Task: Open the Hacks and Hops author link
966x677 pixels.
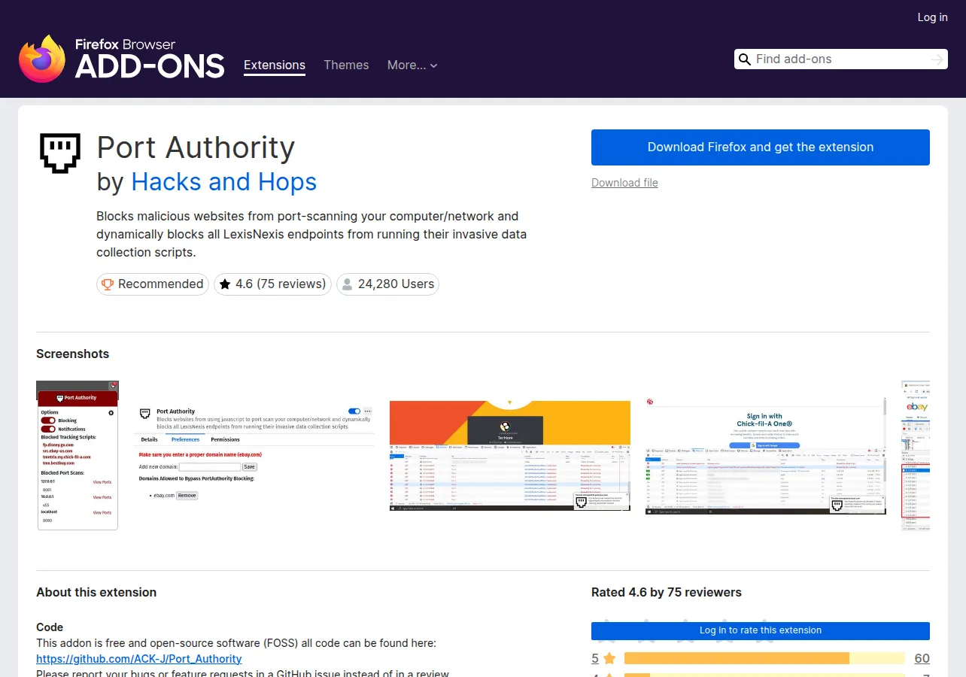Action: tap(224, 182)
